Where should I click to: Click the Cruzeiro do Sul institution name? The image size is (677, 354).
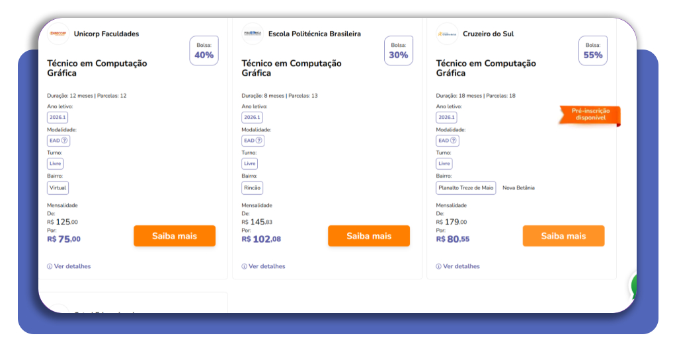click(489, 34)
